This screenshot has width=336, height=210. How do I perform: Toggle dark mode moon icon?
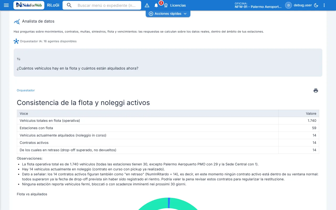316,5
